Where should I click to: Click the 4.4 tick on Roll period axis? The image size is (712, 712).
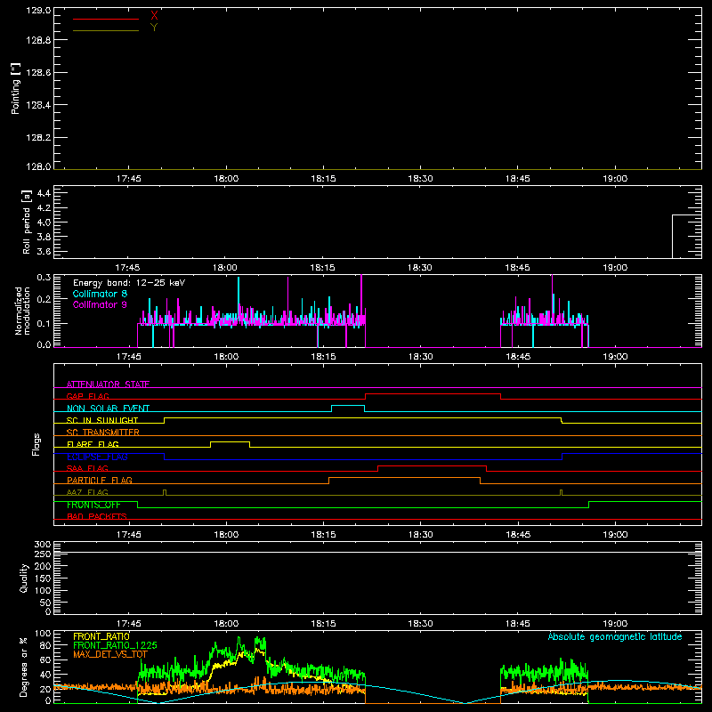[44, 193]
